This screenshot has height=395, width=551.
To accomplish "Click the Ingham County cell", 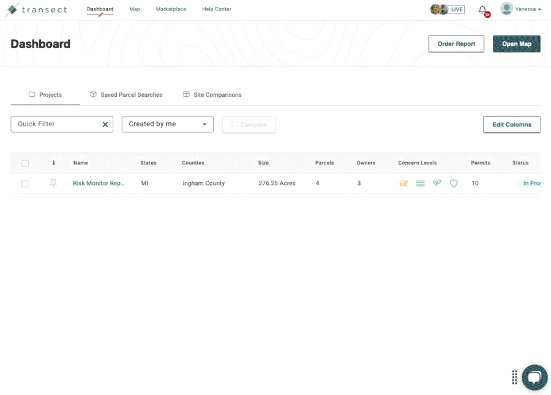I will point(203,183).
